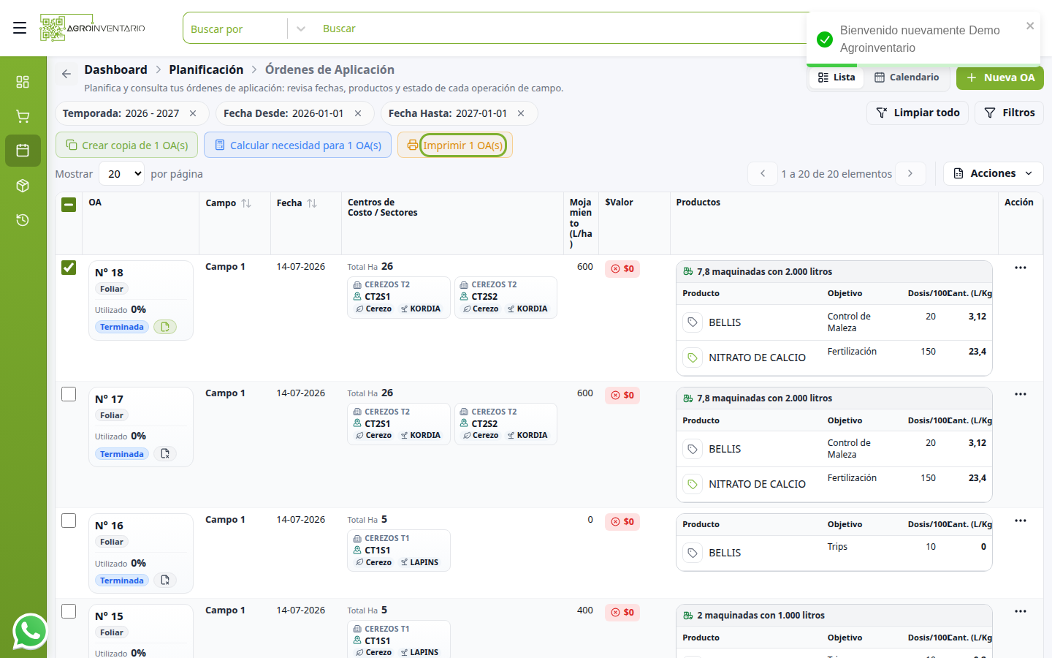Check the OA Nº 16 row checkbox
Viewport: 1052px width, 658px height.
tap(69, 521)
